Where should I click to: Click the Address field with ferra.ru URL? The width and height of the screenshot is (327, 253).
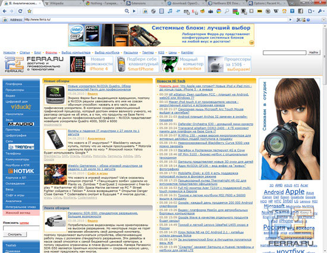point(156,20)
